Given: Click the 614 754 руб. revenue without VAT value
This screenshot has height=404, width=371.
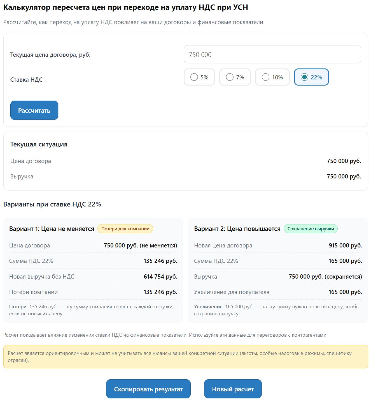Looking at the screenshot, I should tap(160, 277).
